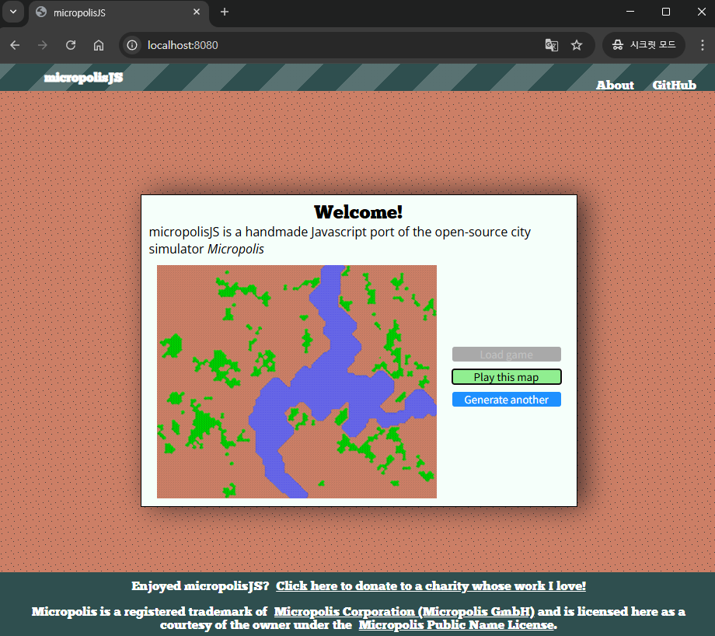
Task: Open the translate page icon
Action: coord(552,45)
